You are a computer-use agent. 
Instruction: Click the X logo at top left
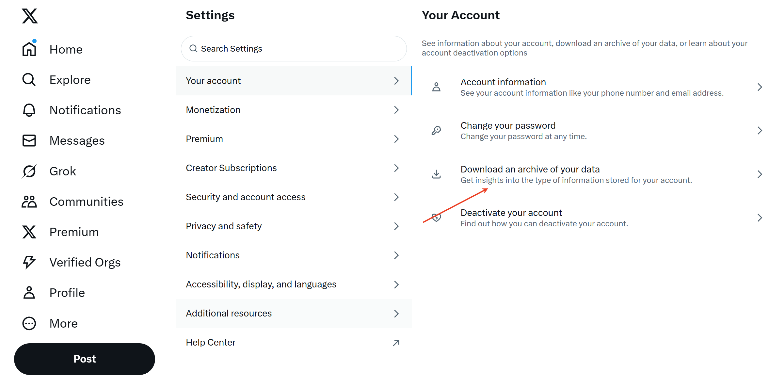[x=30, y=16]
